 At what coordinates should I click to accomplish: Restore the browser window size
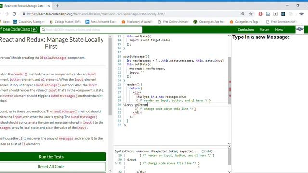[x=298, y=5]
